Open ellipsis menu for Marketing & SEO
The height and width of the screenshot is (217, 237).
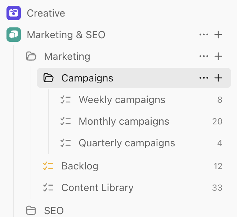pos(204,35)
